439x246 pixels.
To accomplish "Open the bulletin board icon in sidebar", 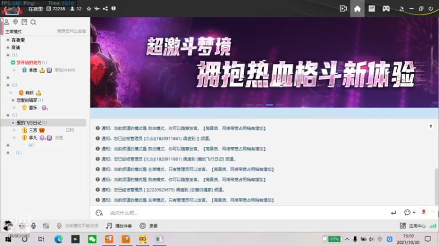I will pos(24,22).
